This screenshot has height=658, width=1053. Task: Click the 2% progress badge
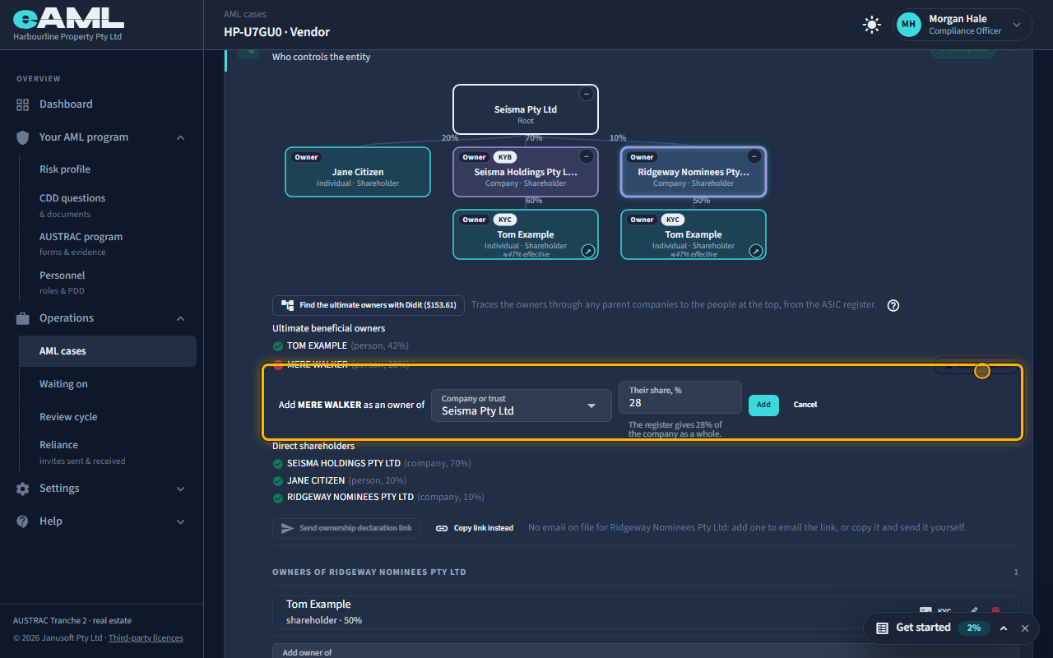click(x=974, y=628)
